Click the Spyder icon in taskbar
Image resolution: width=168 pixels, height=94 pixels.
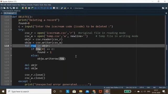click(107, 91)
